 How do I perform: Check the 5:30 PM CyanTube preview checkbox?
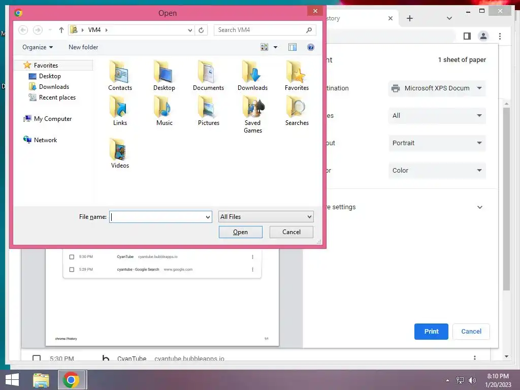pyautogui.click(x=72, y=256)
